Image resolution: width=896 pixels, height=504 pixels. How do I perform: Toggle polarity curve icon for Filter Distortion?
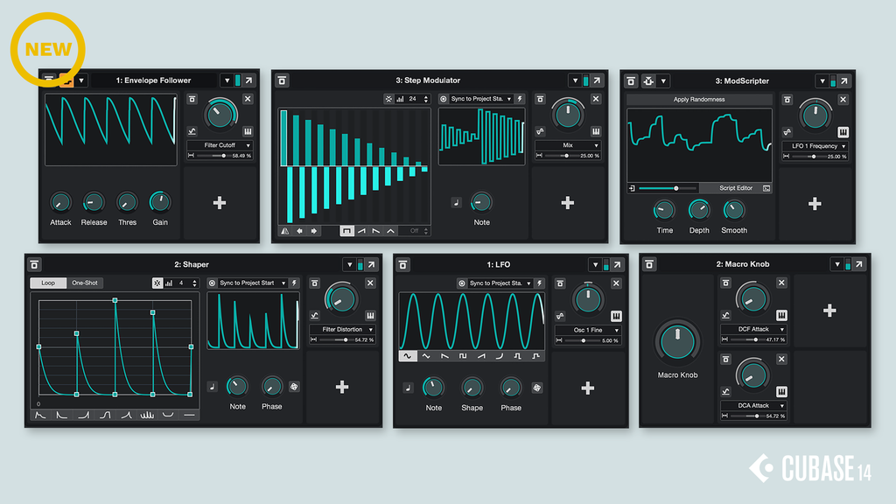click(314, 315)
